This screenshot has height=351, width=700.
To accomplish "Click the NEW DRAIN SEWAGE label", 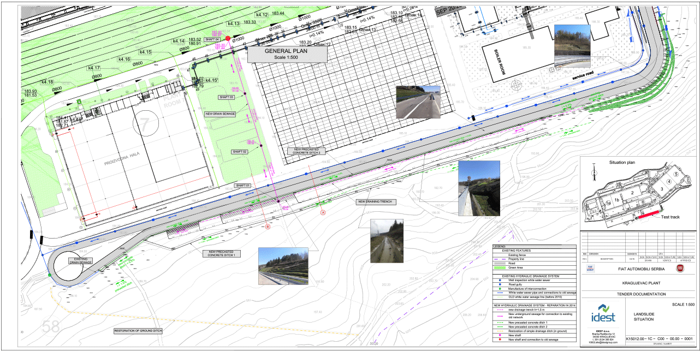I will tap(220, 114).
